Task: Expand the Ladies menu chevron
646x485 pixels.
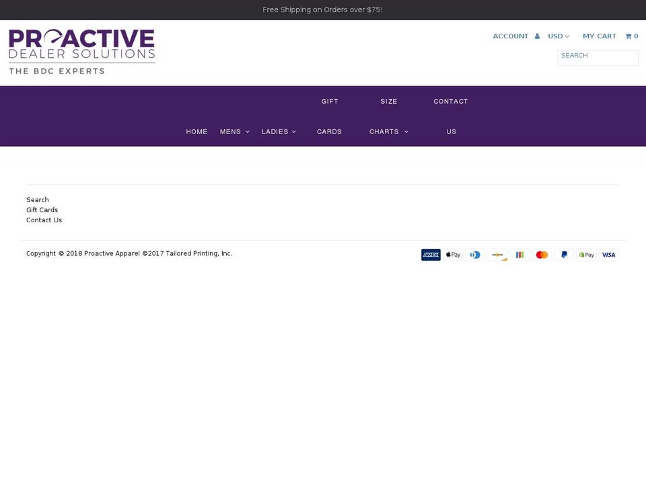Action: [x=294, y=132]
